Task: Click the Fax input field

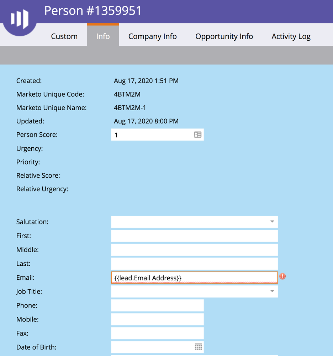Action: (x=157, y=333)
